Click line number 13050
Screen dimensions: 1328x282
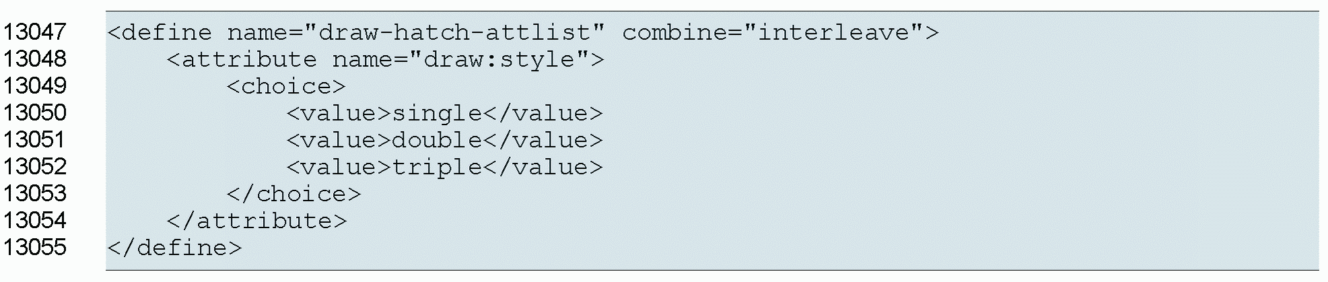(35, 113)
